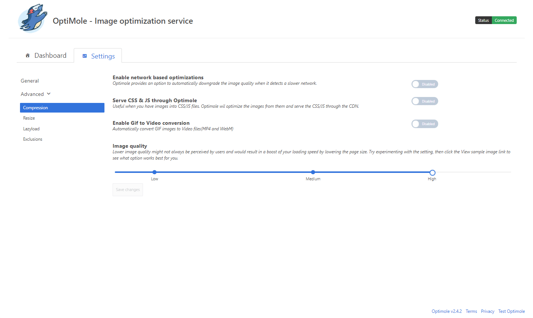
Task: Click the Connected status badge
Action: tap(504, 20)
